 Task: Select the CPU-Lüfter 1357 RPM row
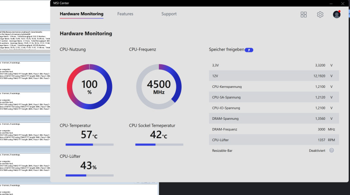(274, 140)
